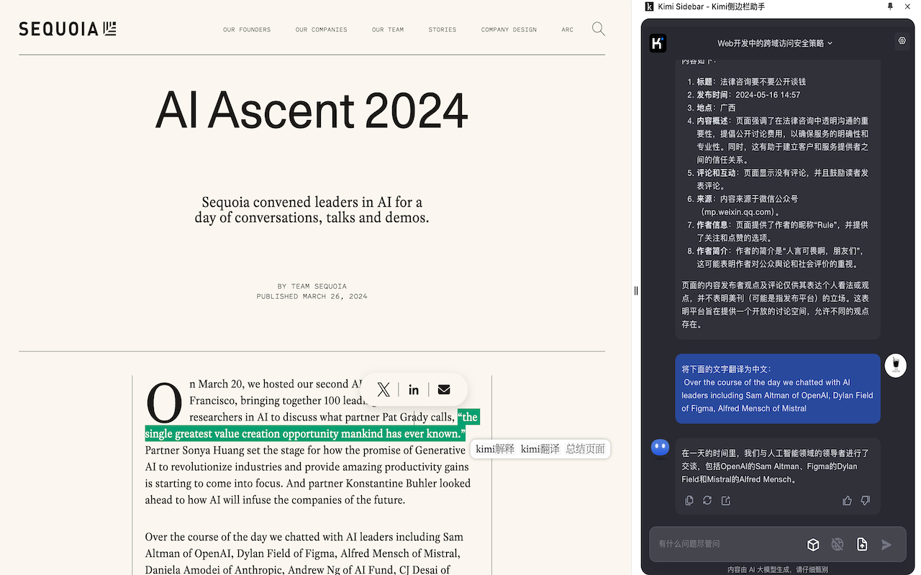
Task: Click the Kimi logo in the sidebar header
Action: click(658, 43)
